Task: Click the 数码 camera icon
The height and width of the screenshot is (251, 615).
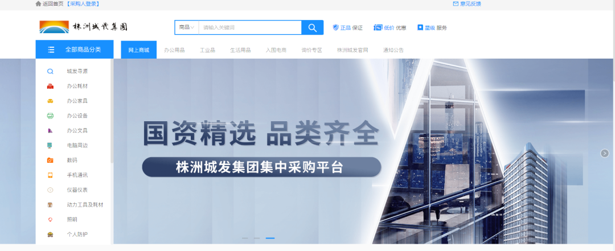Action: [x=50, y=161]
